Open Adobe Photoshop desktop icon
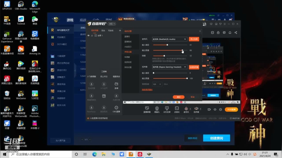The width and height of the screenshot is (282, 158). click(x=35, y=111)
